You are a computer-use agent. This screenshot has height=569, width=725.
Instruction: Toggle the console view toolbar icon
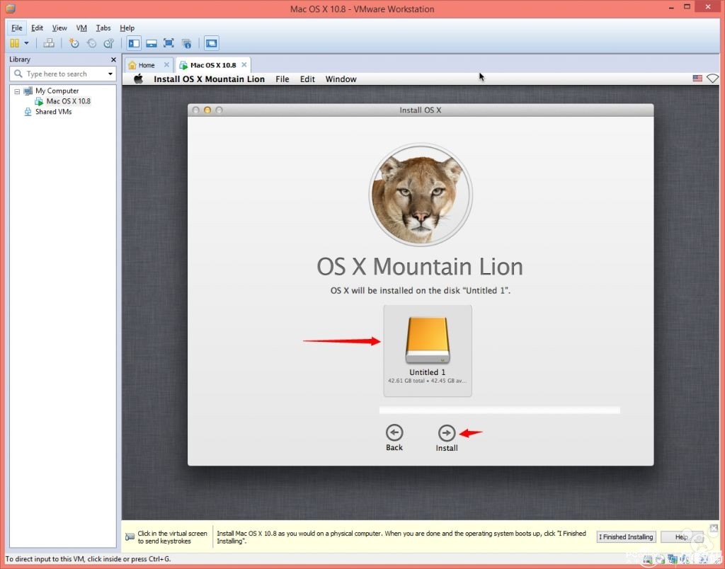click(211, 43)
